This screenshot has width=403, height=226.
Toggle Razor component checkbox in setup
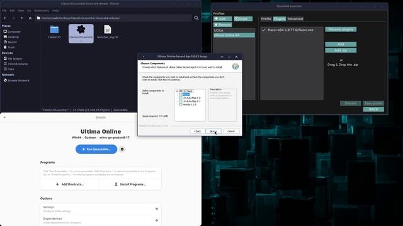(181, 94)
